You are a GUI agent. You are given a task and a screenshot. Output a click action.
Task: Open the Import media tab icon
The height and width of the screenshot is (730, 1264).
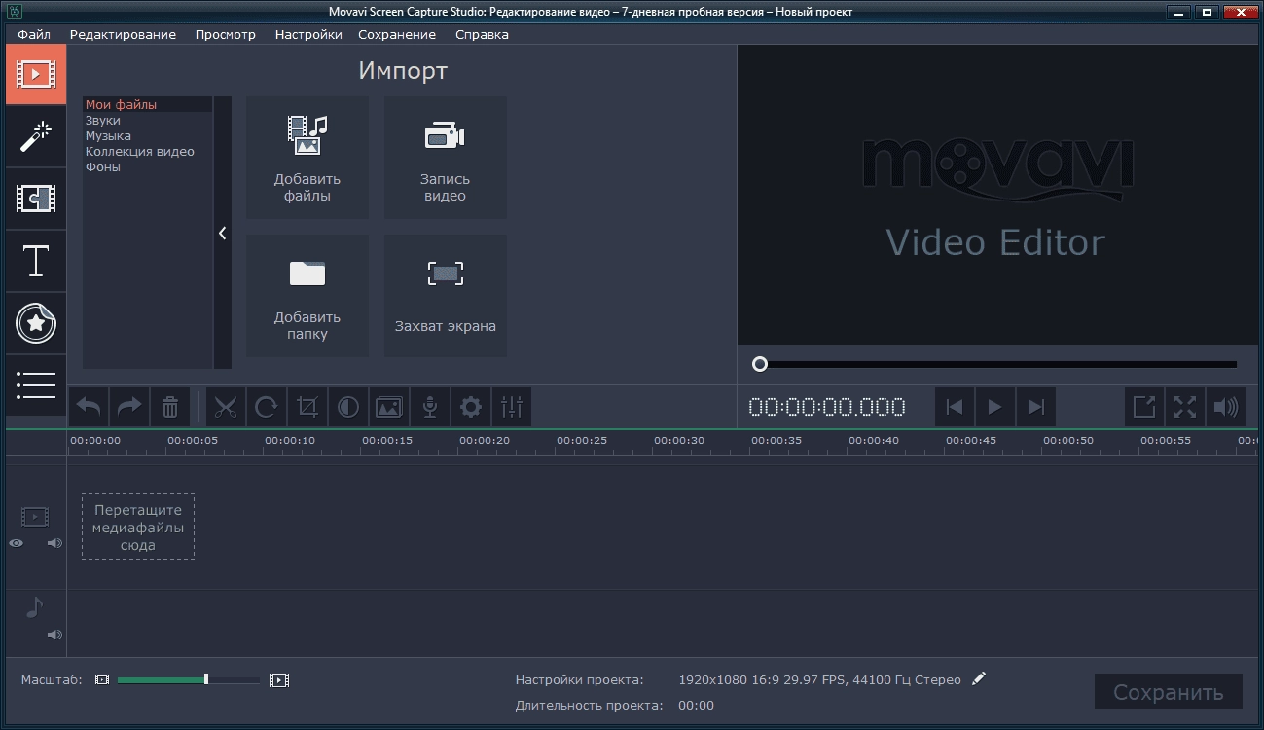pos(36,74)
